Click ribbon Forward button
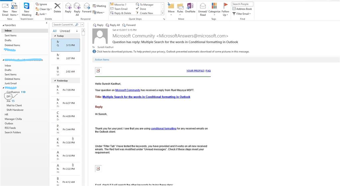The height and width of the screenshot is (186, 340). click(87, 8)
